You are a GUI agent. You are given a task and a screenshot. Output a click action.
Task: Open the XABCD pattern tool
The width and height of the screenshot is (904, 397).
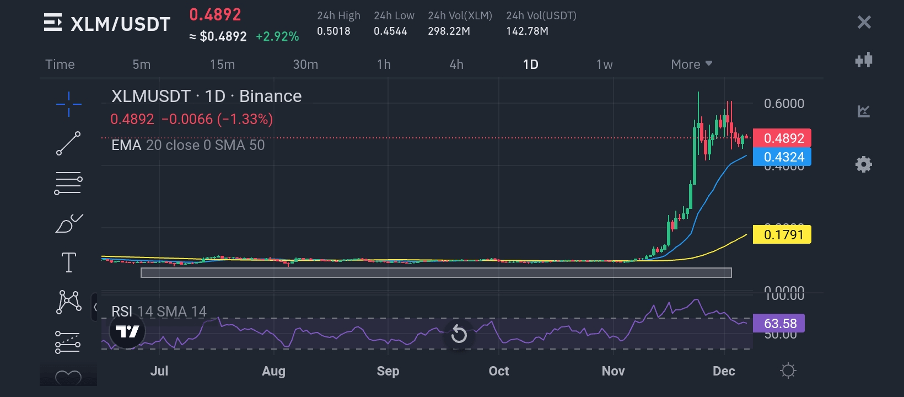(x=69, y=302)
